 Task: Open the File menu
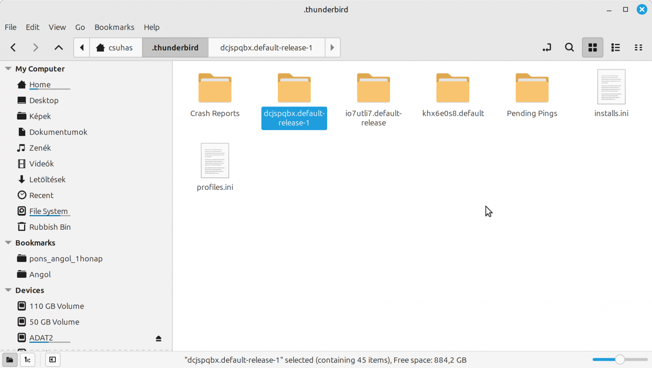point(11,27)
